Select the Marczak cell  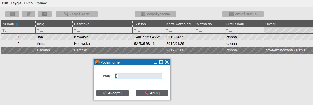[x=102, y=50]
